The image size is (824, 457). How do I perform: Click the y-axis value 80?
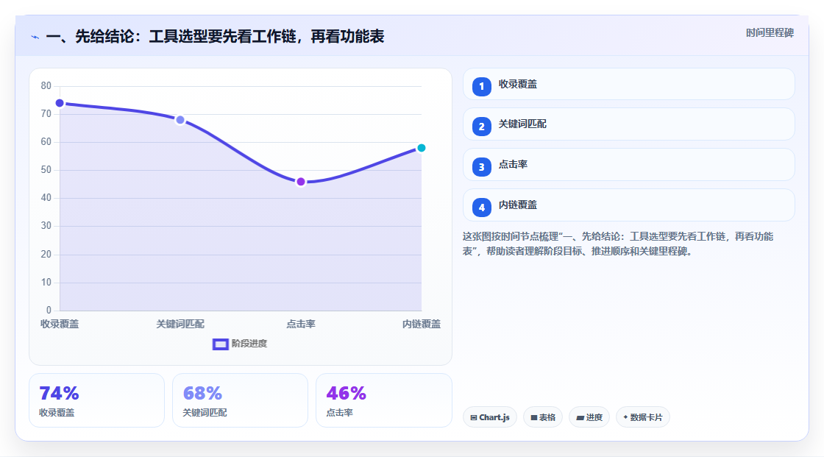46,85
